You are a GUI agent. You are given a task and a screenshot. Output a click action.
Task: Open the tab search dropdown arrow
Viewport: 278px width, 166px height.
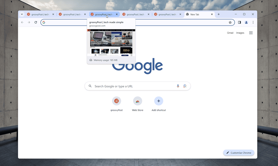(x=22, y=14)
